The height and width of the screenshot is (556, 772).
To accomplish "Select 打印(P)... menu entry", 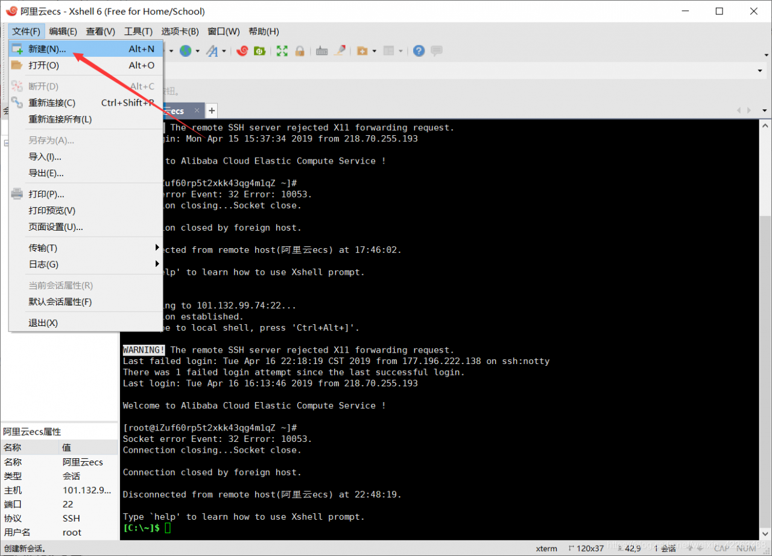I will pos(86,194).
